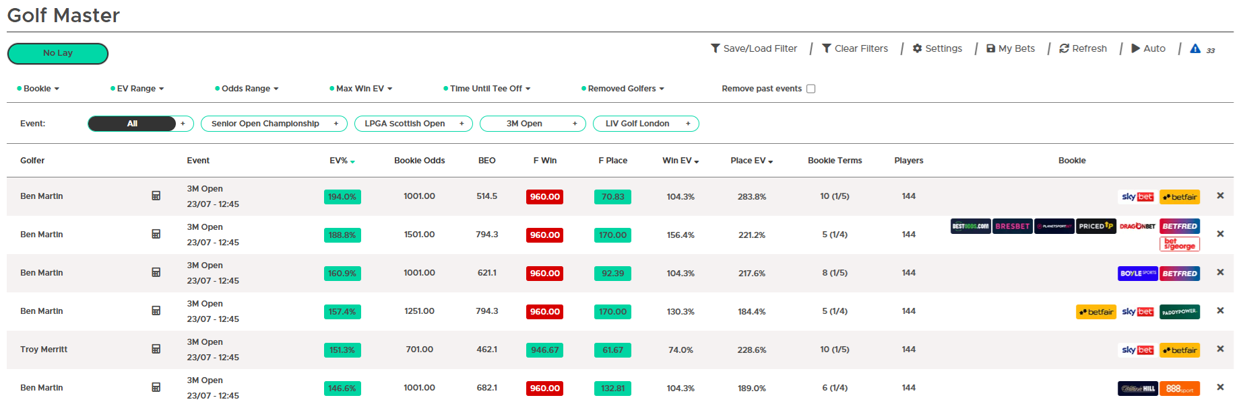This screenshot has height=406, width=1241.
Task: Click the PlanetSportBet bookie logo
Action: pos(1054,227)
